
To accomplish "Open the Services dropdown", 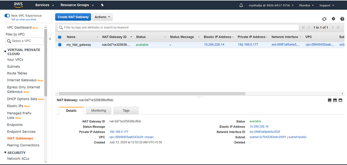I will [x=44, y=5].
